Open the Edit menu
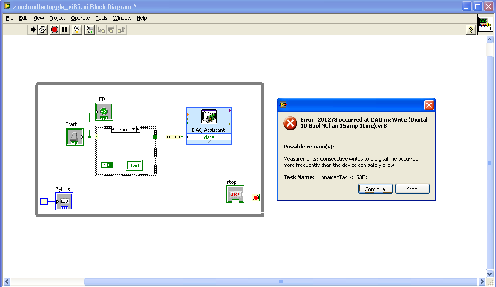The image size is (496, 287). coord(23,18)
